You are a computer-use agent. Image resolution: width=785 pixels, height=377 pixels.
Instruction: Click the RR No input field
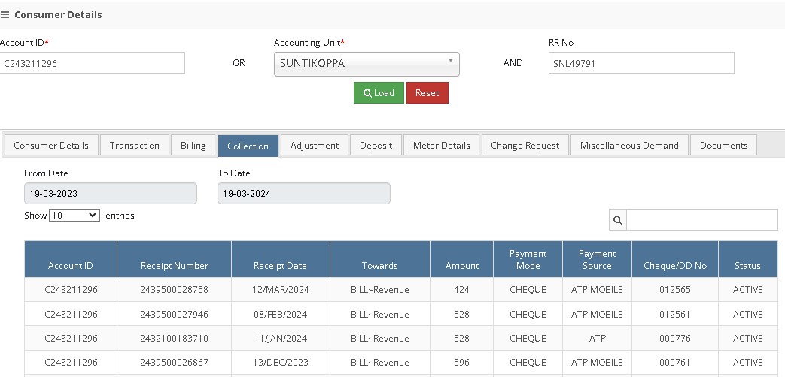641,63
